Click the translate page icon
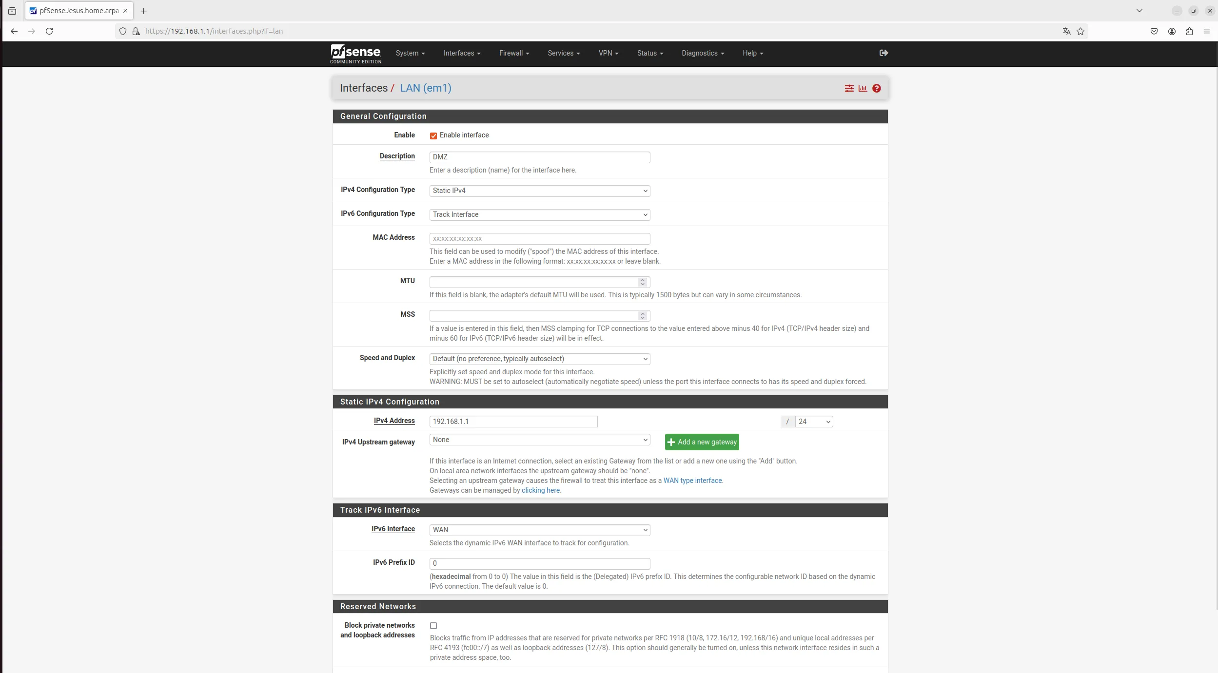The width and height of the screenshot is (1218, 673). pos(1066,31)
